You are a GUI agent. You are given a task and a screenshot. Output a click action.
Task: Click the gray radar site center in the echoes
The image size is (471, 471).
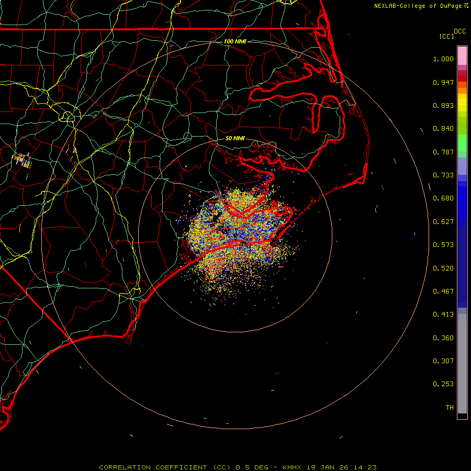234,235
